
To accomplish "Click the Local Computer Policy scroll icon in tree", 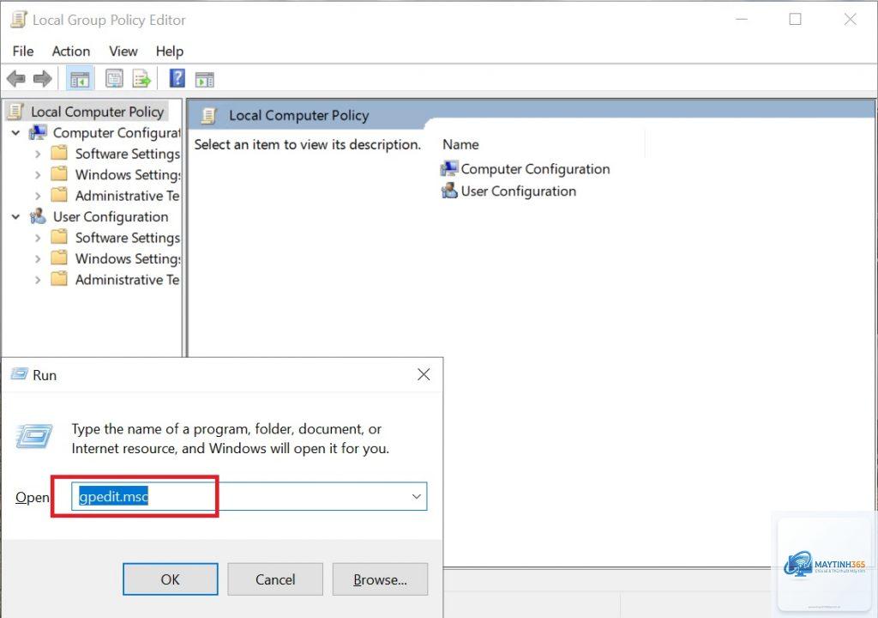I will (15, 112).
